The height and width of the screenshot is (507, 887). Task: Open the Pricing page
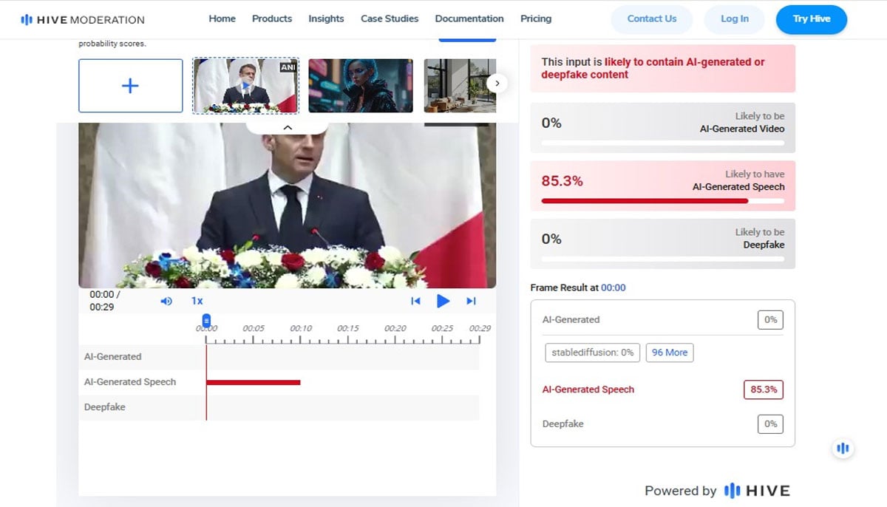[x=536, y=18]
